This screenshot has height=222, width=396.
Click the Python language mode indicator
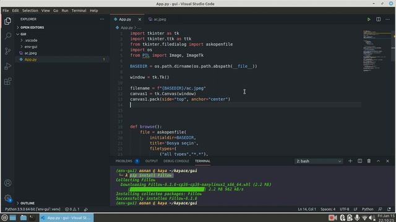coord(368,209)
